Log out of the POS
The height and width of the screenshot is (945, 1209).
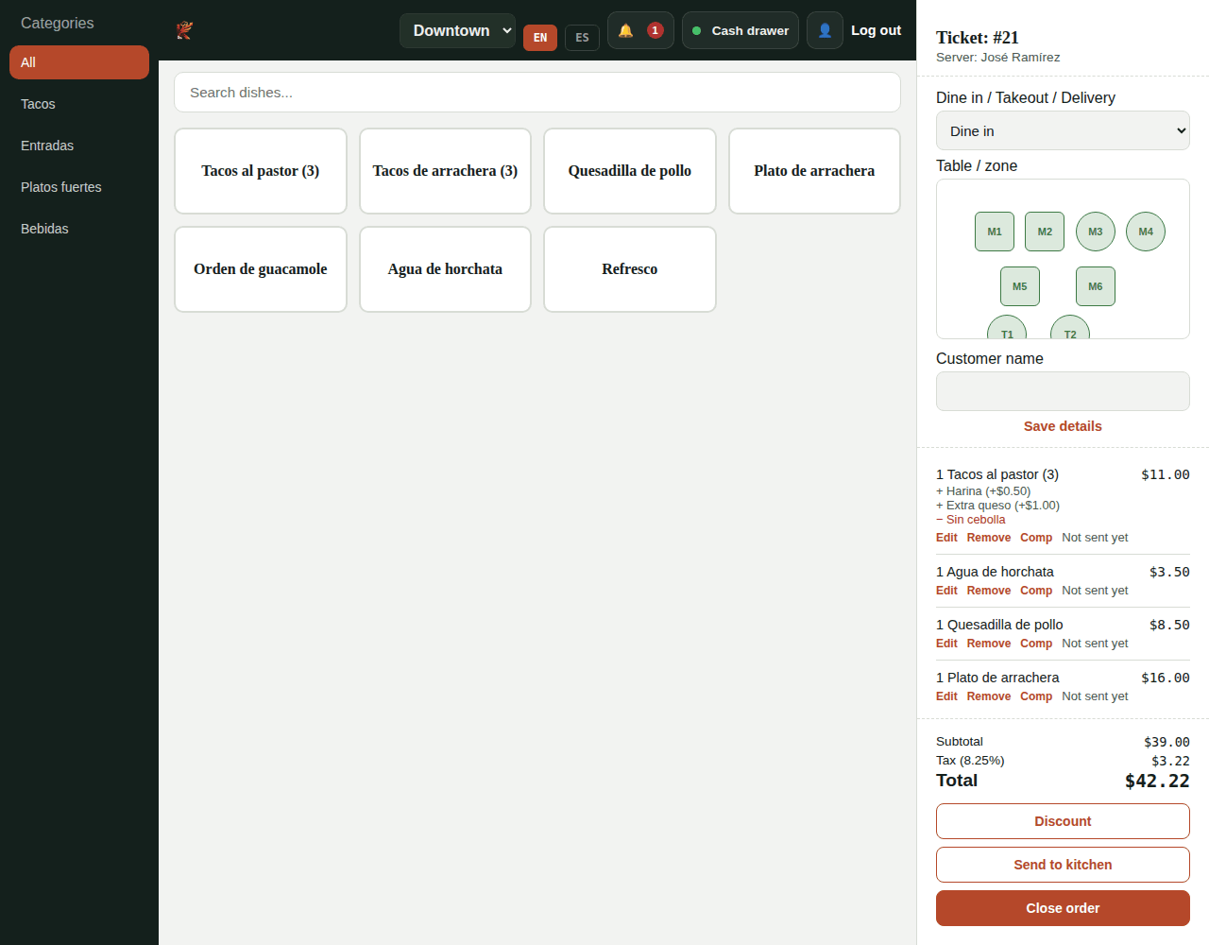tap(877, 30)
